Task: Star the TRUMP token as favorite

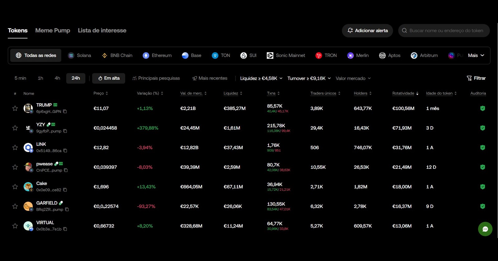Action: tap(15, 108)
